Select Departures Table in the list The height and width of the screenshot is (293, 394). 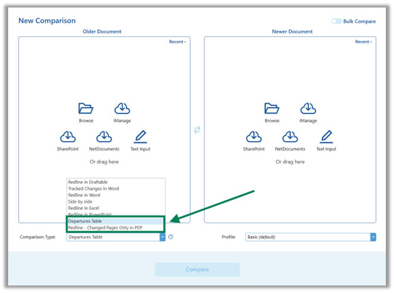coord(115,221)
